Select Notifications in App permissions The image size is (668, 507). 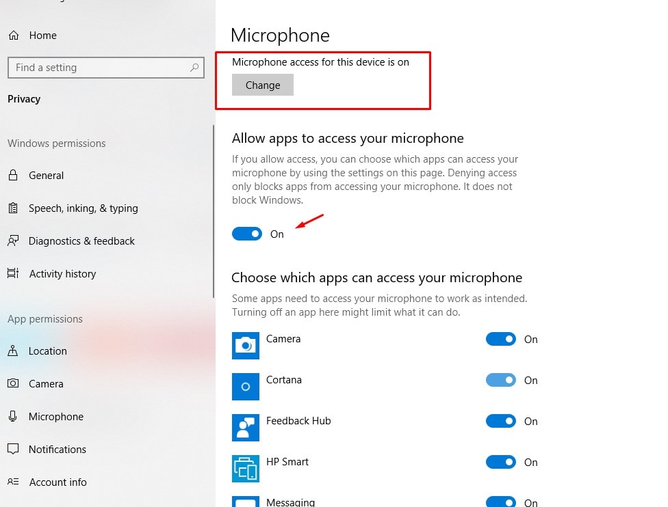pyautogui.click(x=57, y=450)
